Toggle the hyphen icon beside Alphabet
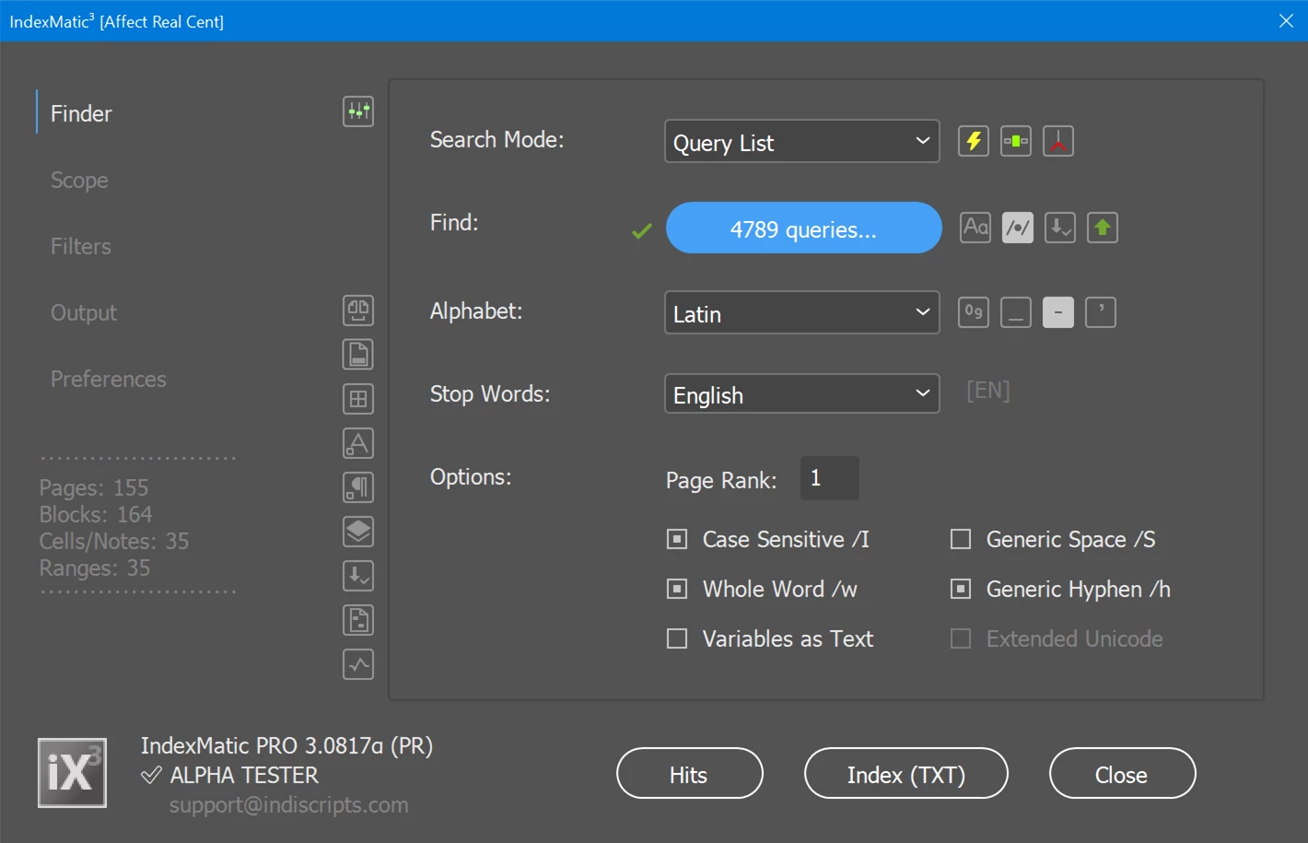 pyautogui.click(x=1058, y=312)
